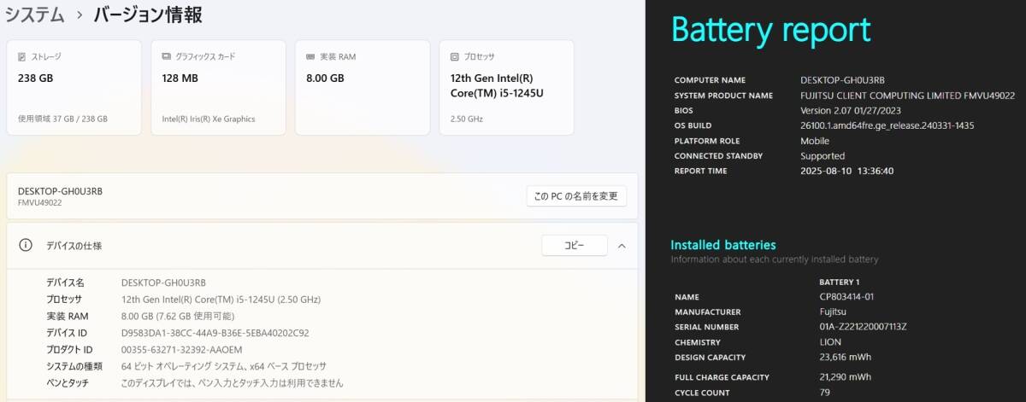Click the バージョン情報 breadcrumb title

pyautogui.click(x=148, y=15)
